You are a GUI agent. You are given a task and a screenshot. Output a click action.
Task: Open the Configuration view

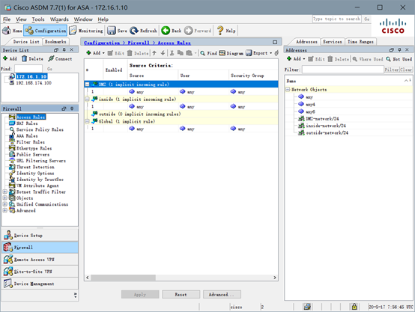[x=45, y=31]
